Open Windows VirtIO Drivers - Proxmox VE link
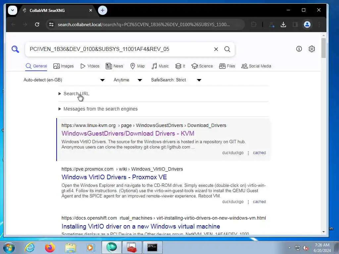The height and width of the screenshot is (254, 339). click(114, 177)
